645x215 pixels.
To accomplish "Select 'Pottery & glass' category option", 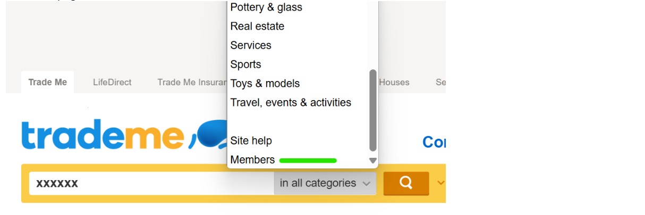I will tap(266, 7).
